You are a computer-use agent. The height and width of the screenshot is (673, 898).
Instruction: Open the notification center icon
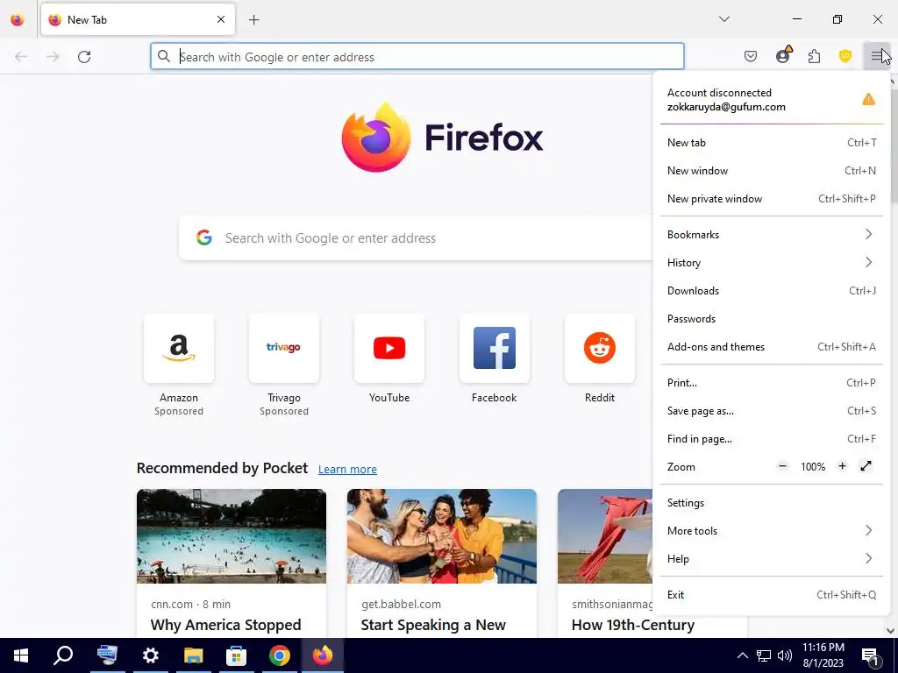pyautogui.click(x=870, y=656)
